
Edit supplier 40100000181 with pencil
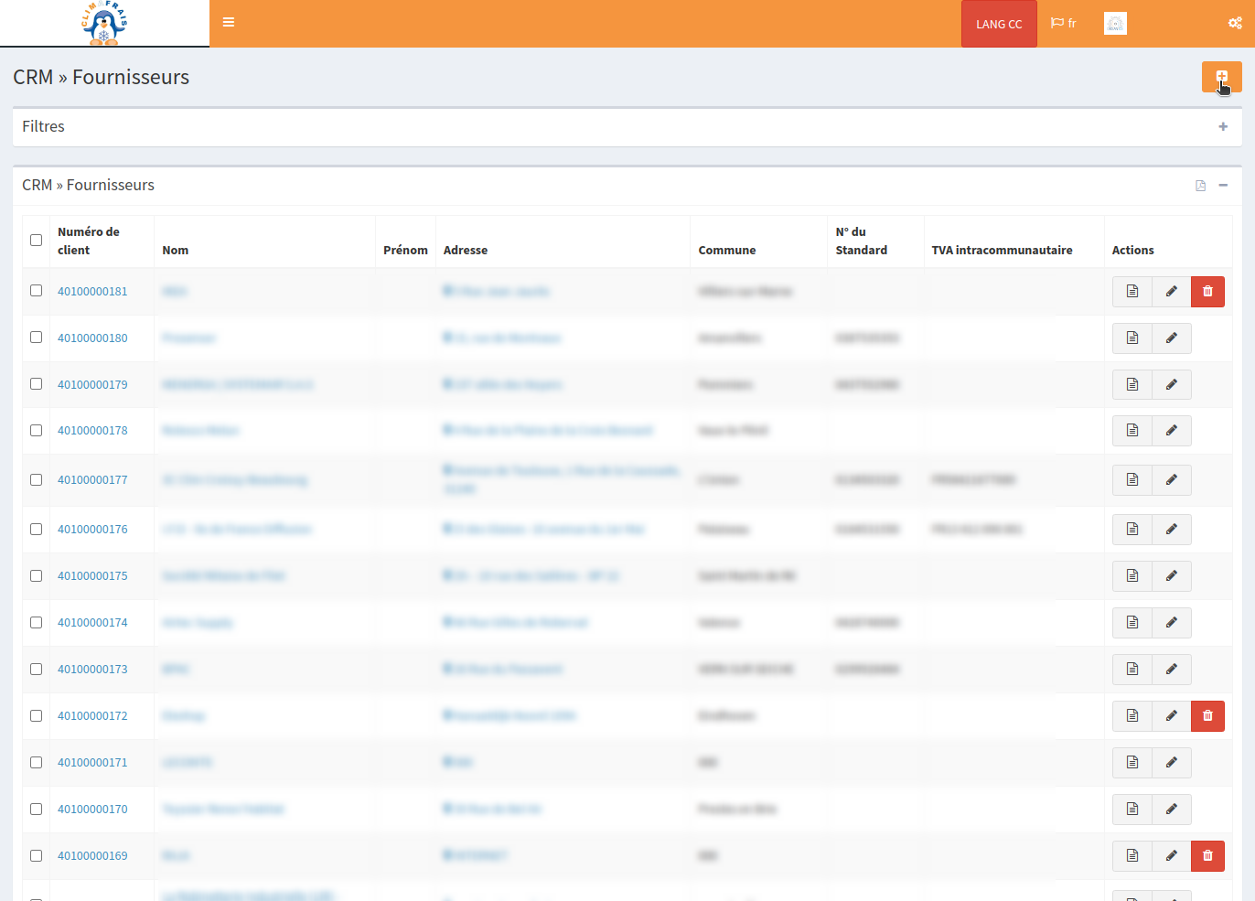tap(1171, 292)
